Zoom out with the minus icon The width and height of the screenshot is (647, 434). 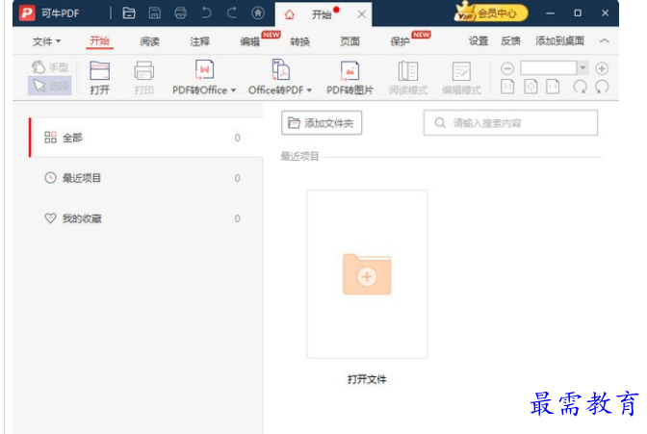(507, 68)
